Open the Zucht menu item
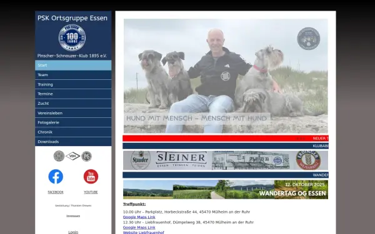This screenshot has height=234, width=375. tap(73, 104)
